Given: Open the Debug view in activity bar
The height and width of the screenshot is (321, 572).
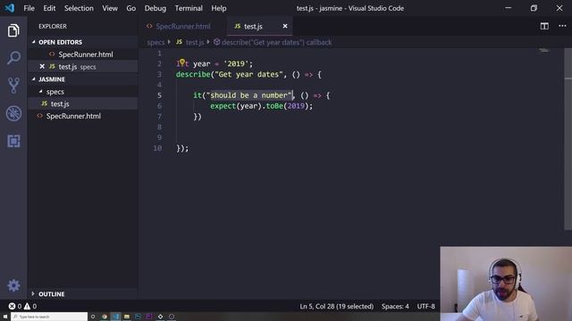Looking at the screenshot, I should click(13, 113).
